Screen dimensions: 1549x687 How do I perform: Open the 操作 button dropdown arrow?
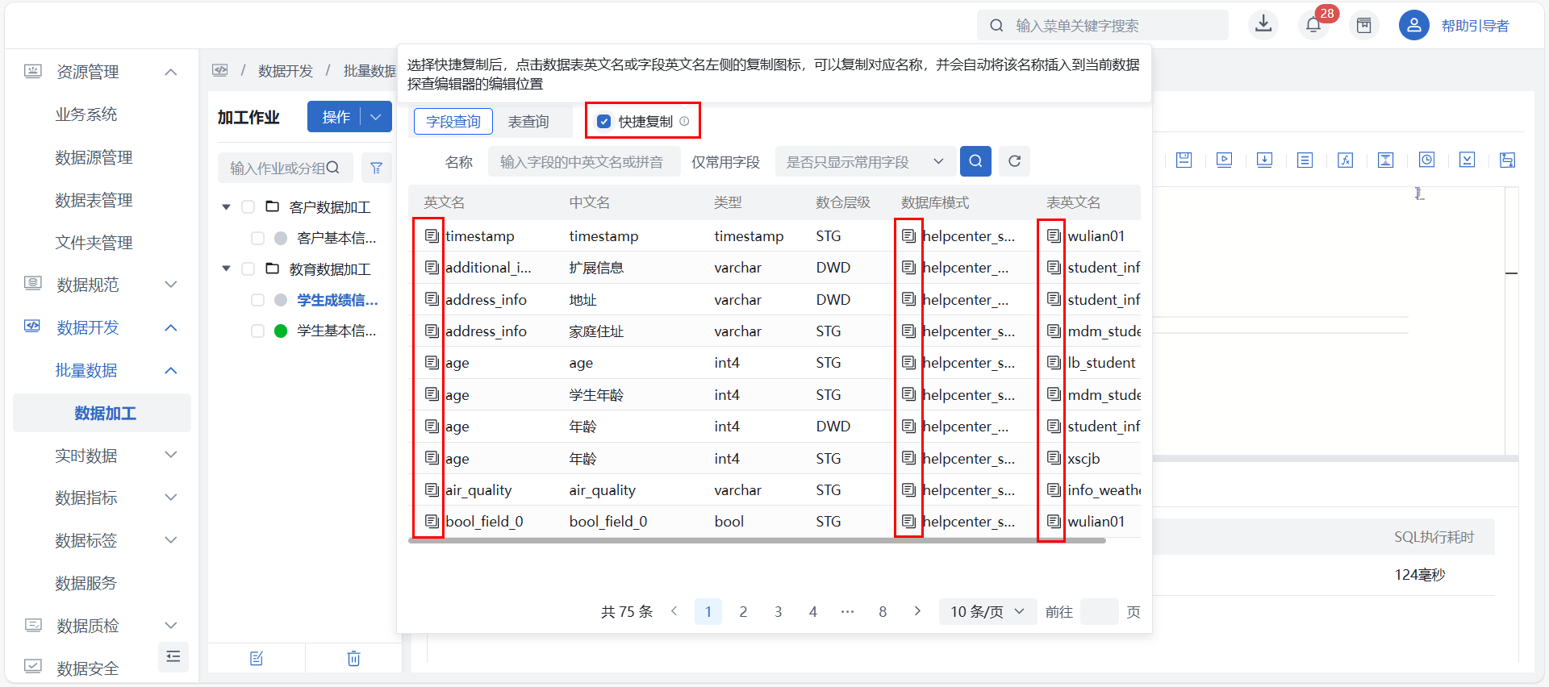376,117
